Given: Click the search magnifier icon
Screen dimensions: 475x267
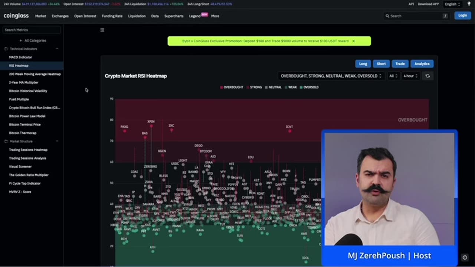Looking at the screenshot, I should point(387,16).
